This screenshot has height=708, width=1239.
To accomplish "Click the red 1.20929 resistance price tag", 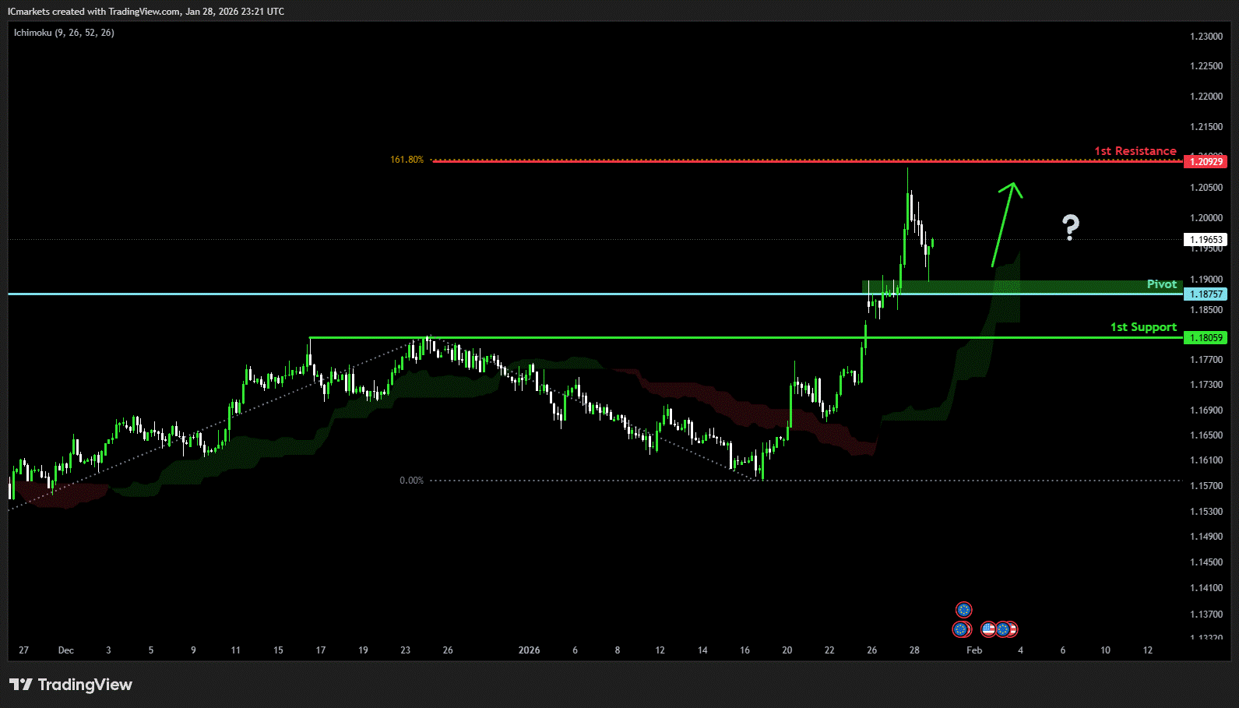I will [1205, 161].
